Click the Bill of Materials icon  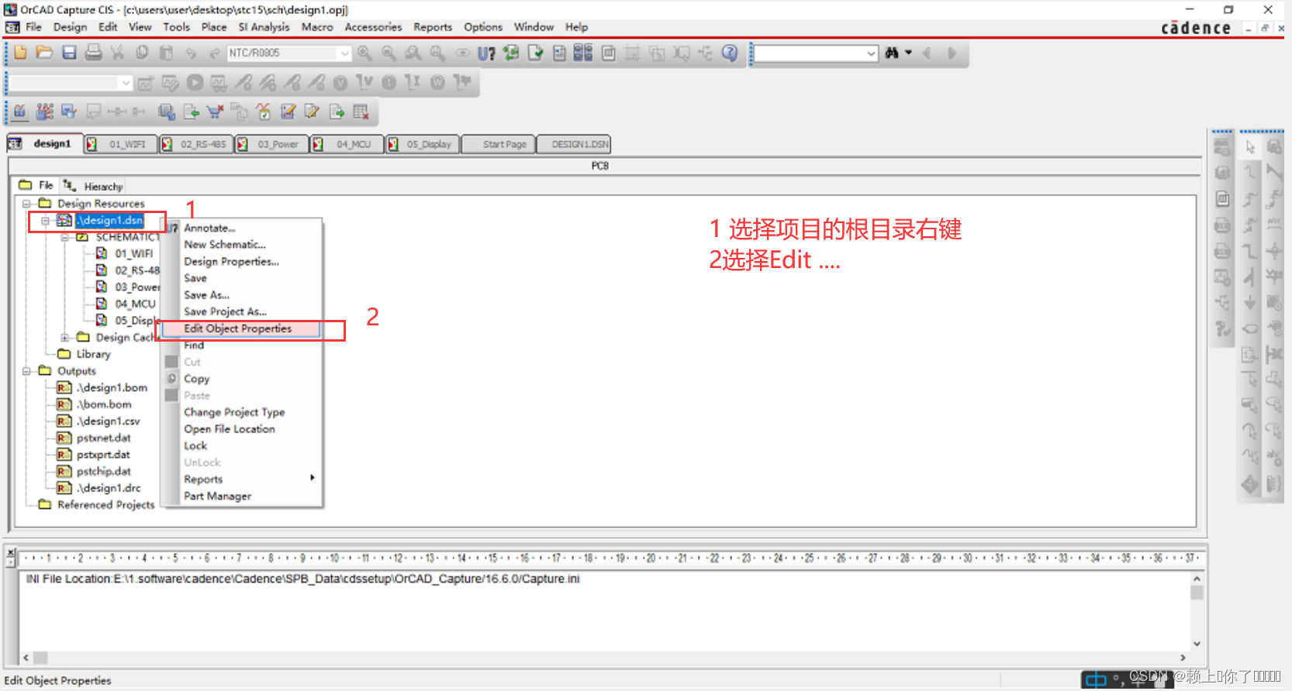tap(609, 53)
